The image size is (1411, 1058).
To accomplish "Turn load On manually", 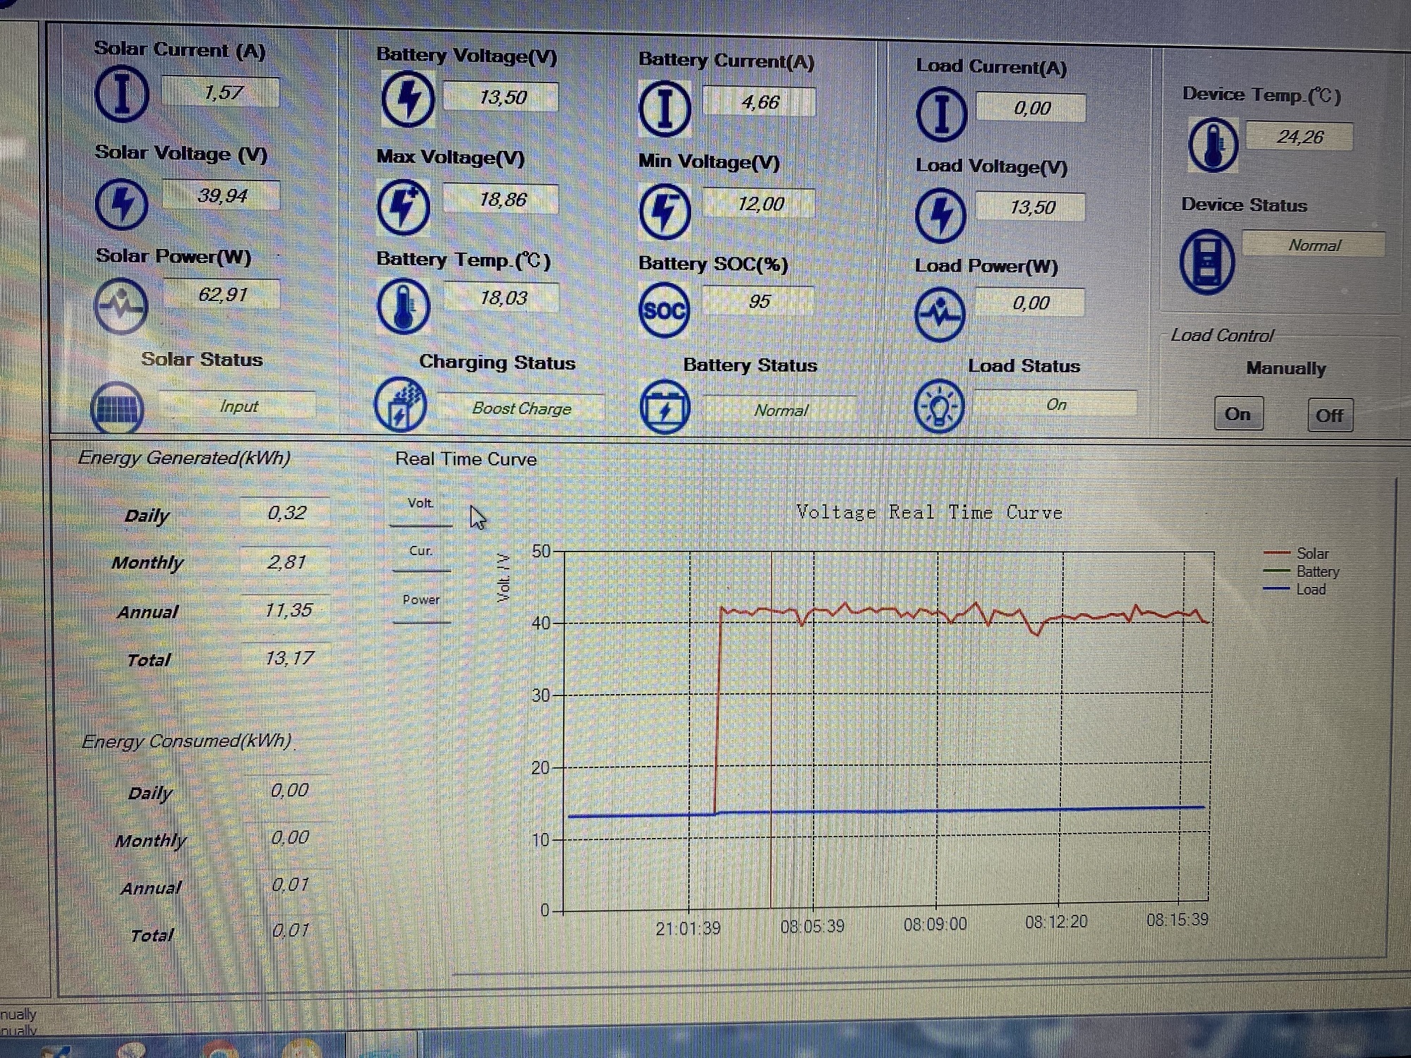I will [1238, 414].
